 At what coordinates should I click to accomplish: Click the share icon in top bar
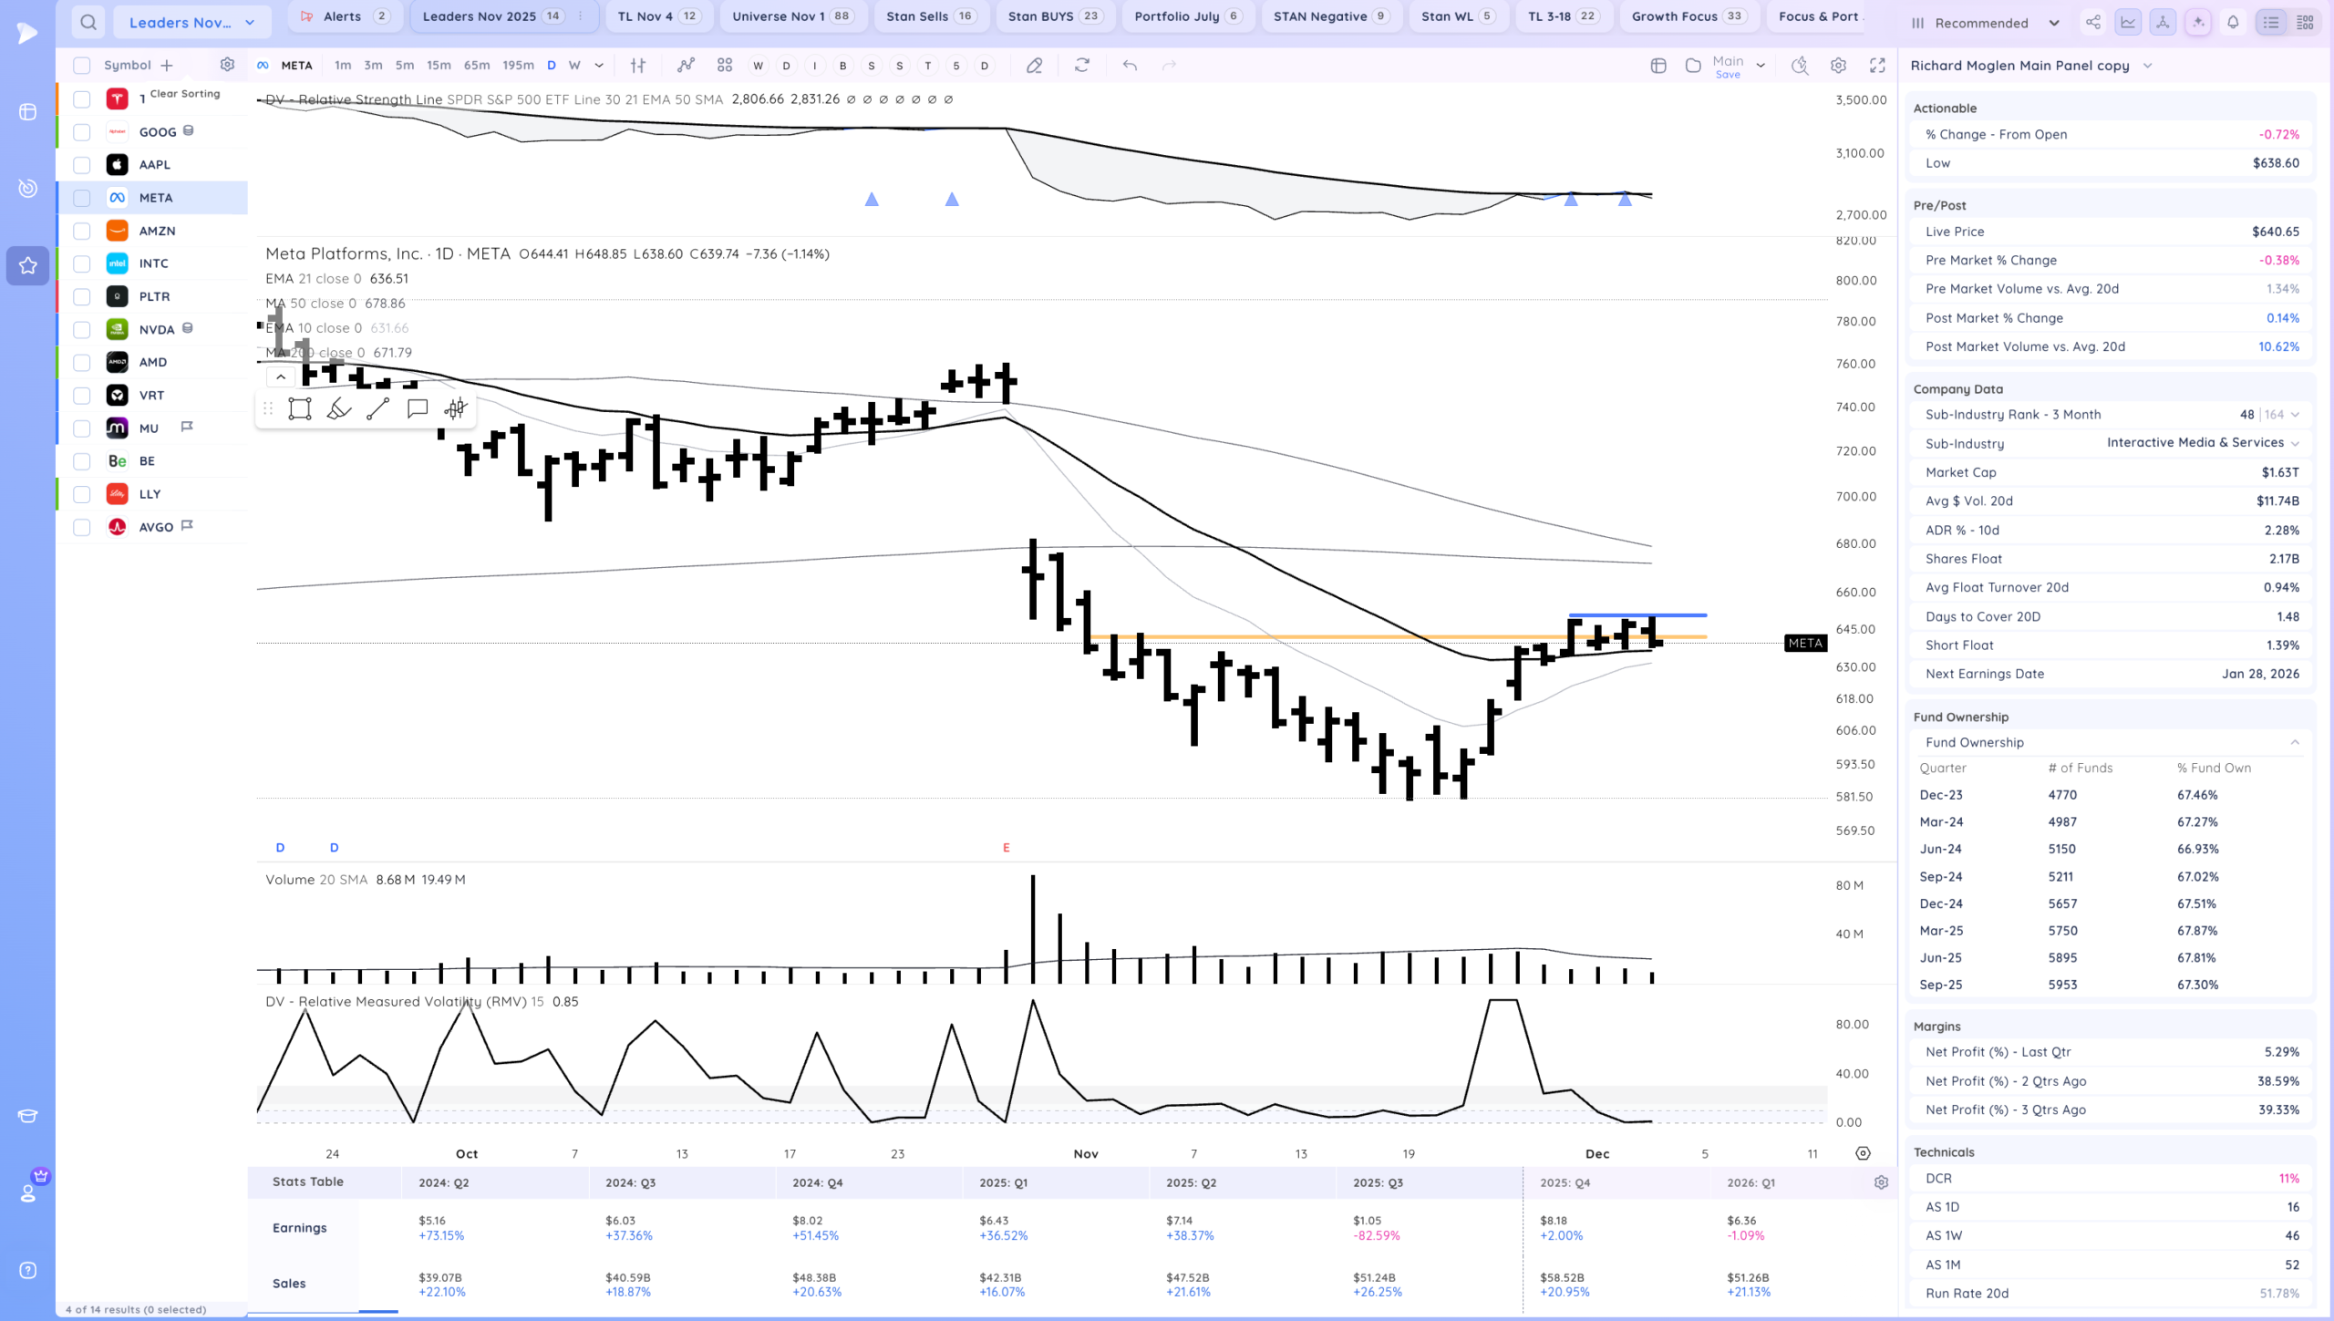(2093, 22)
